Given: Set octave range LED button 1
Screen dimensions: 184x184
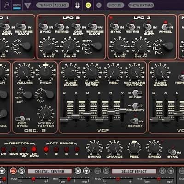Looking at the screenshot, I should point(46,149).
